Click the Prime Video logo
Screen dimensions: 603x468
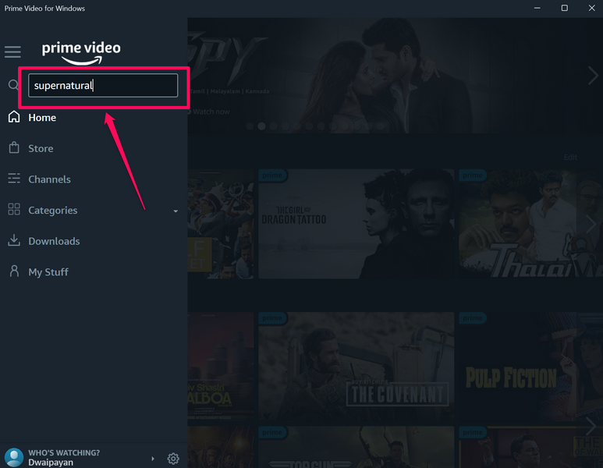(x=81, y=53)
